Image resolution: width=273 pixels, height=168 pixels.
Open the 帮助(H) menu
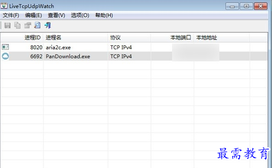[x=104, y=16]
